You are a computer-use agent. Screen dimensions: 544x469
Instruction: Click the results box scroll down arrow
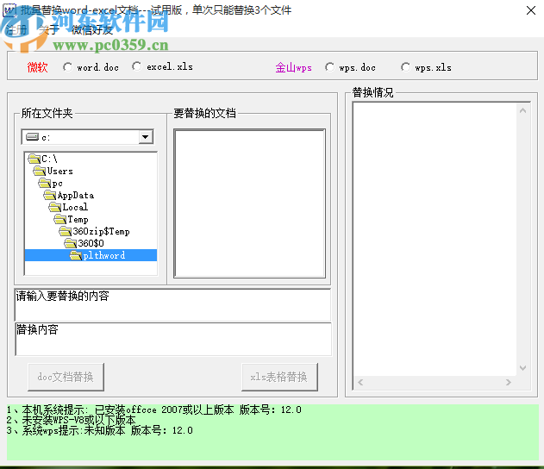(x=522, y=368)
